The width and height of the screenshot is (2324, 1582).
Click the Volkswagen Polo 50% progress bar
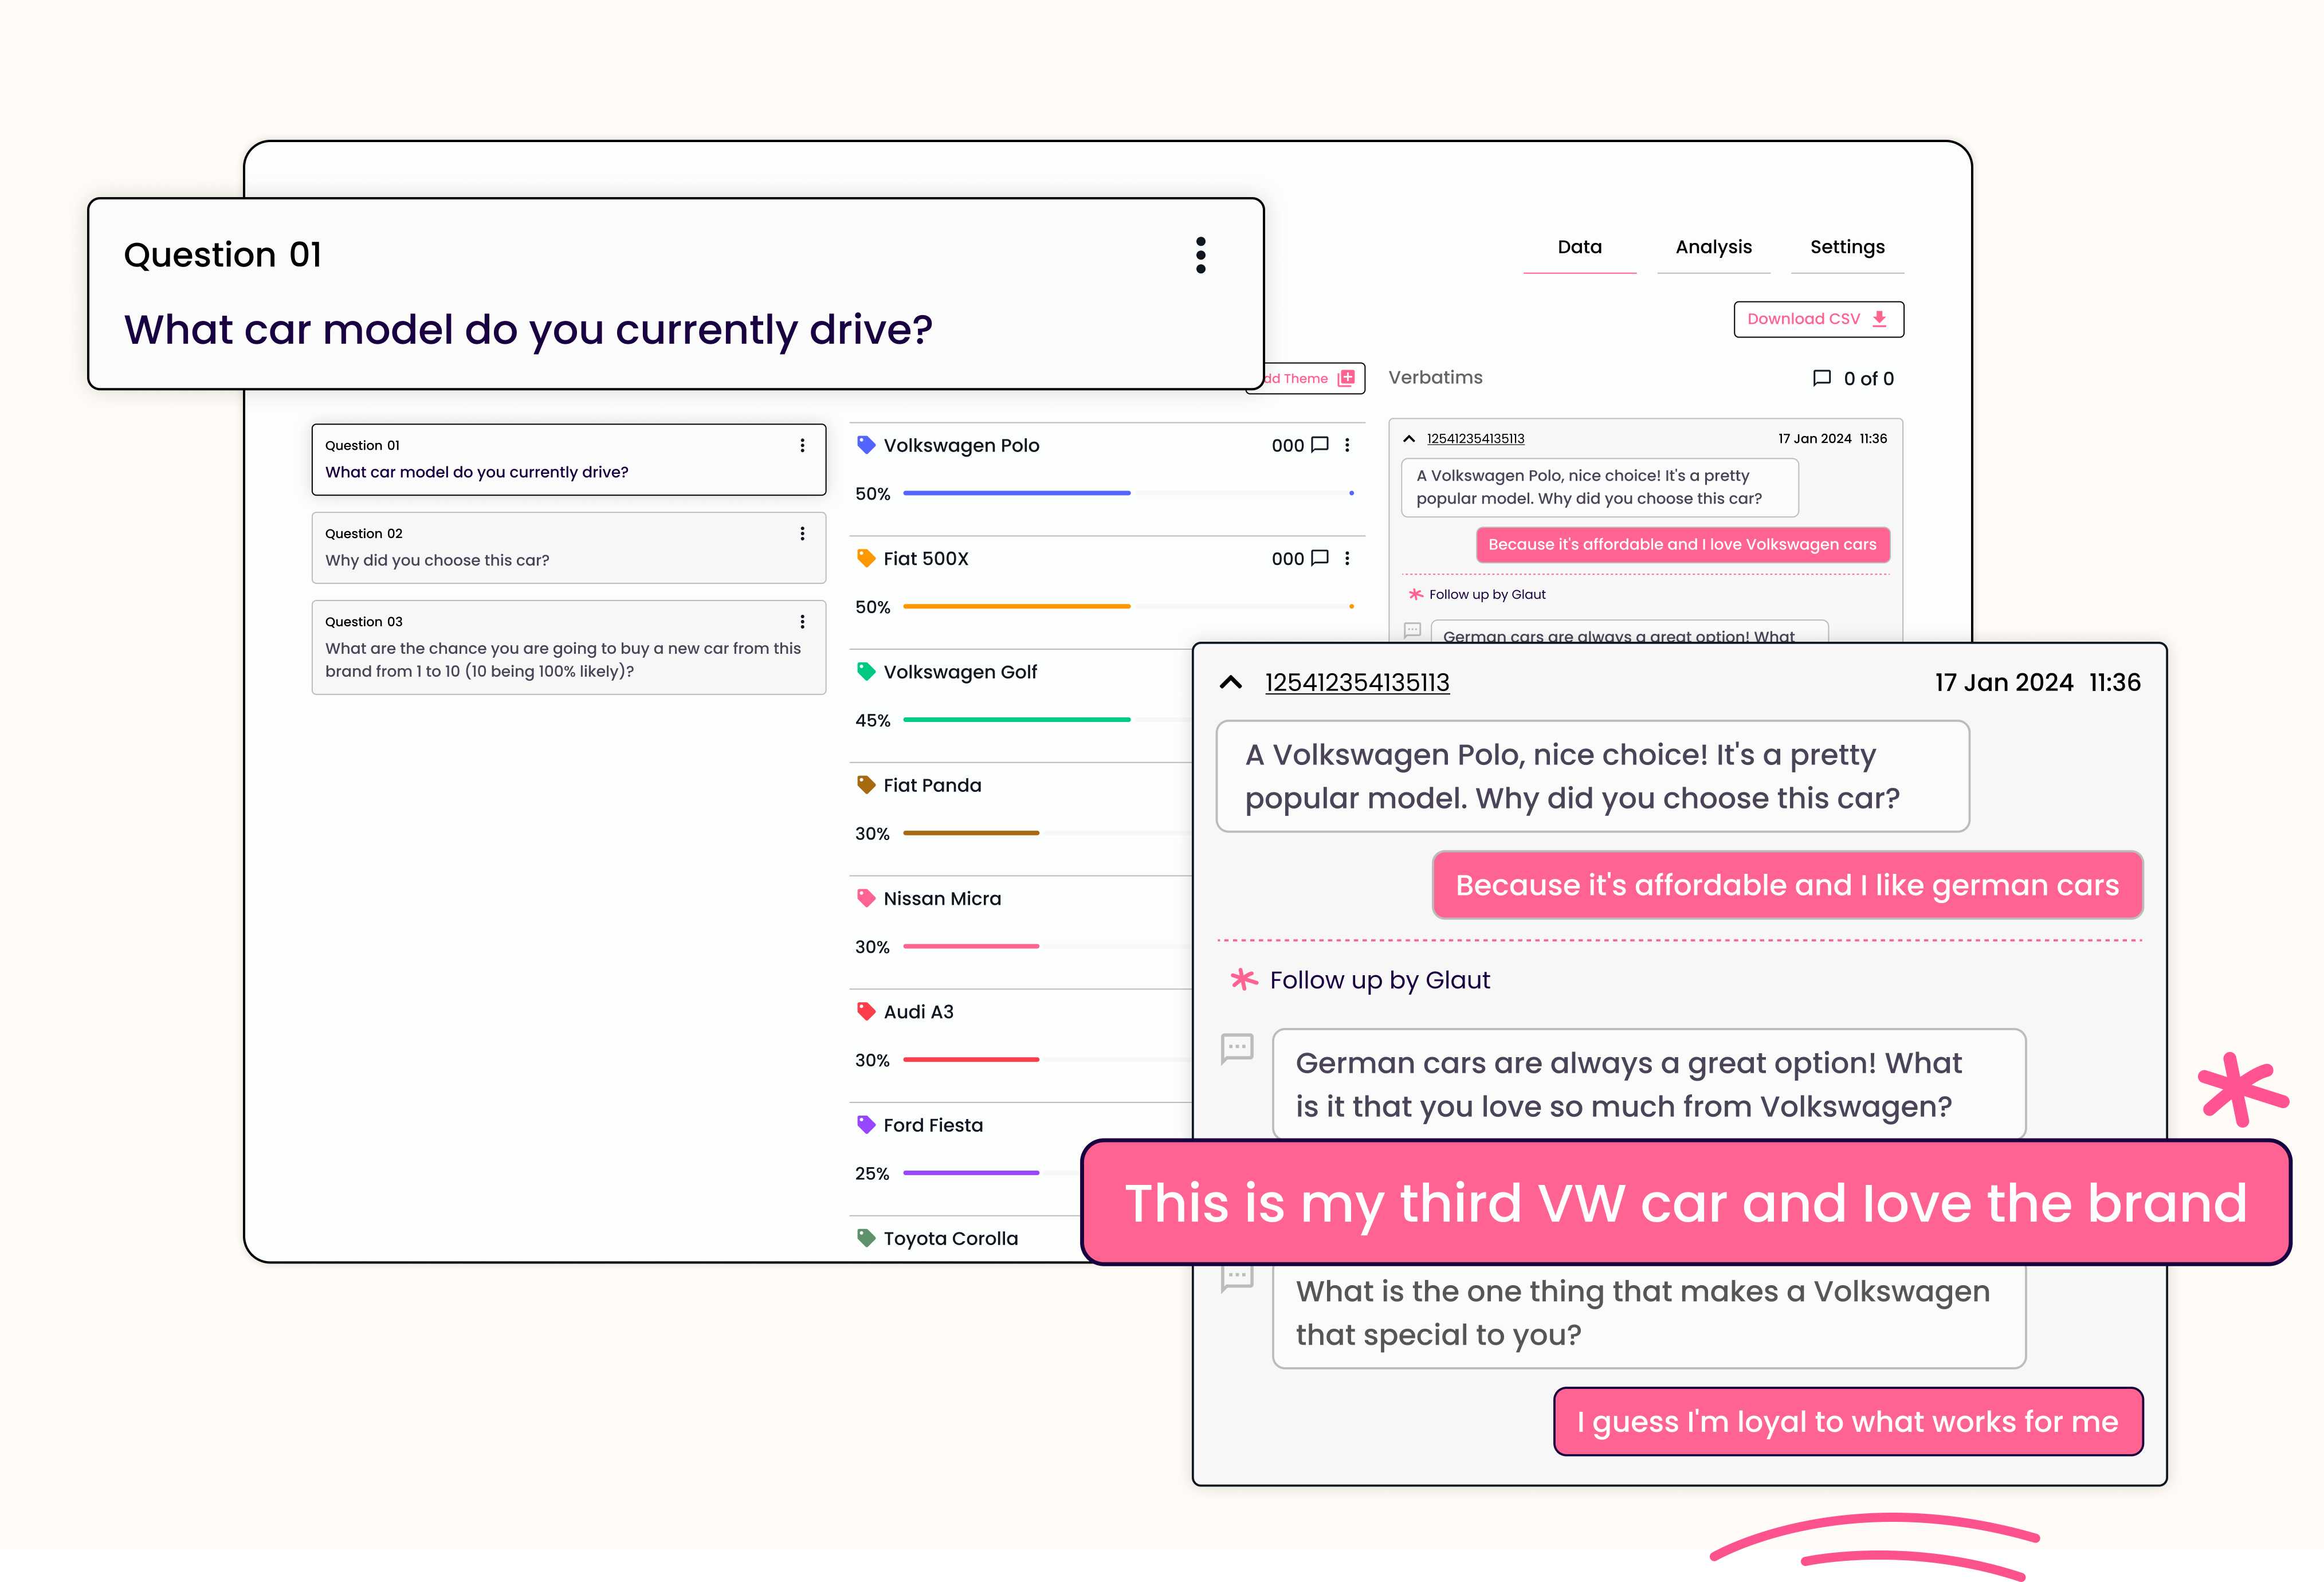tap(1128, 493)
